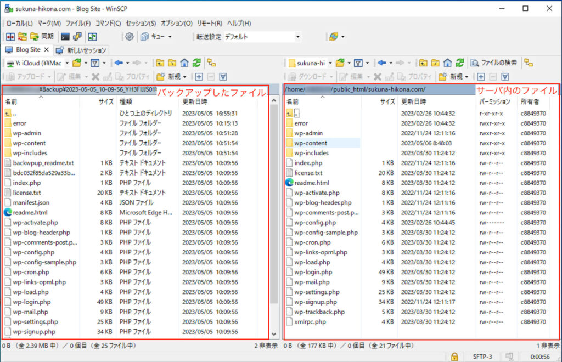Click the remote 新規 (New) button

point(451,77)
